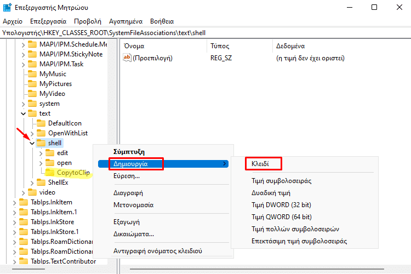Screen dimensions: 411x274
Task: Choose Σύμπτυξη in the context menu
Action: pos(163,152)
